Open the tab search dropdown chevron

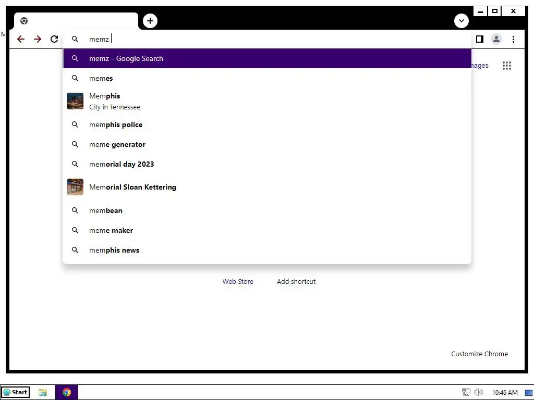point(462,21)
